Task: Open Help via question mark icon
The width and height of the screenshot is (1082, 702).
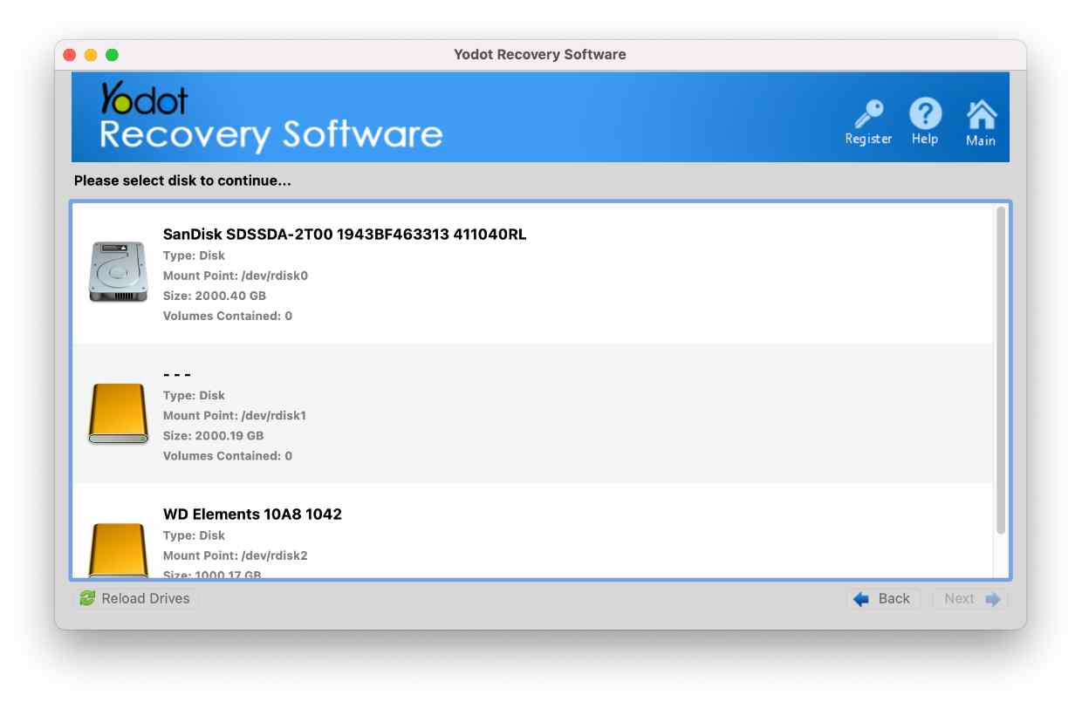Action: (x=925, y=113)
